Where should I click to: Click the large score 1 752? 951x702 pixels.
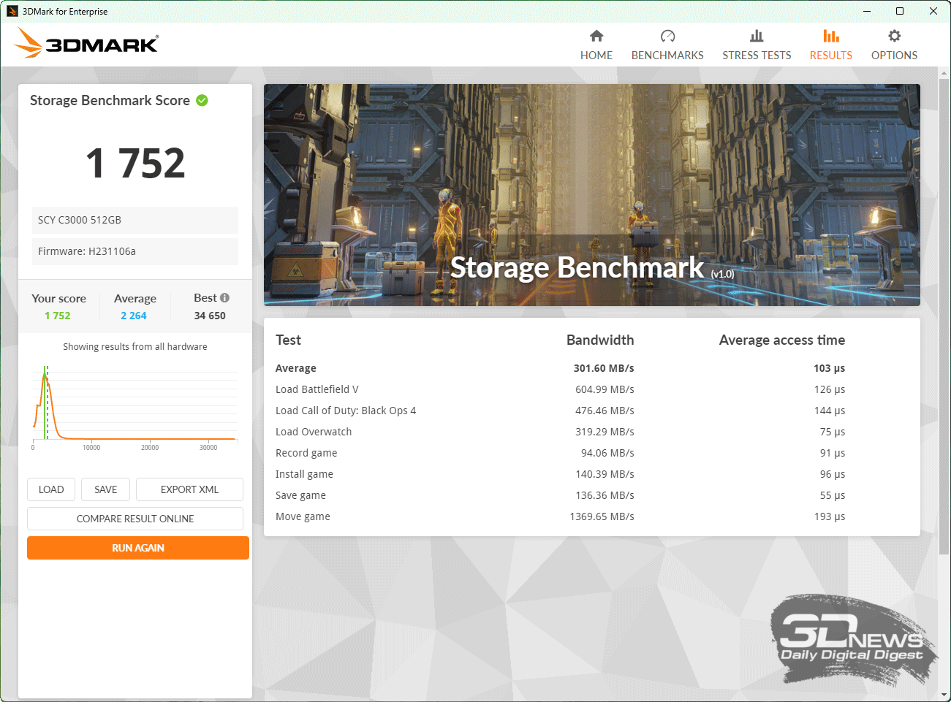(x=135, y=162)
